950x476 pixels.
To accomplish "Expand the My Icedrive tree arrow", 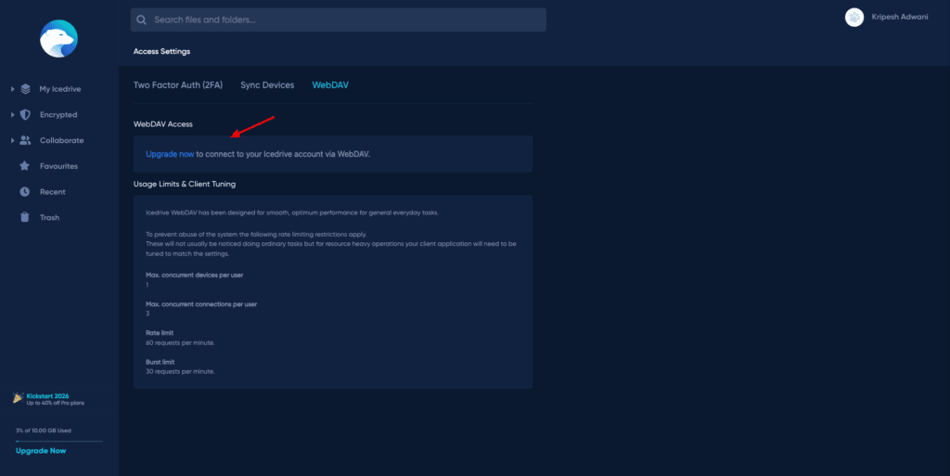I will point(12,89).
